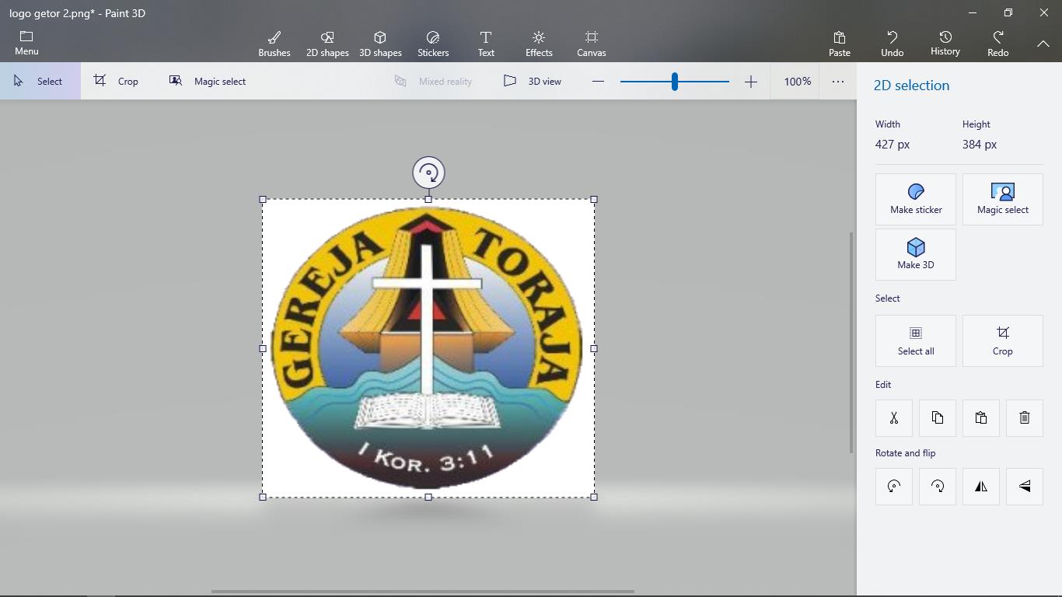Image resolution: width=1062 pixels, height=597 pixels.
Task: Click the Select all button
Action: tap(916, 340)
